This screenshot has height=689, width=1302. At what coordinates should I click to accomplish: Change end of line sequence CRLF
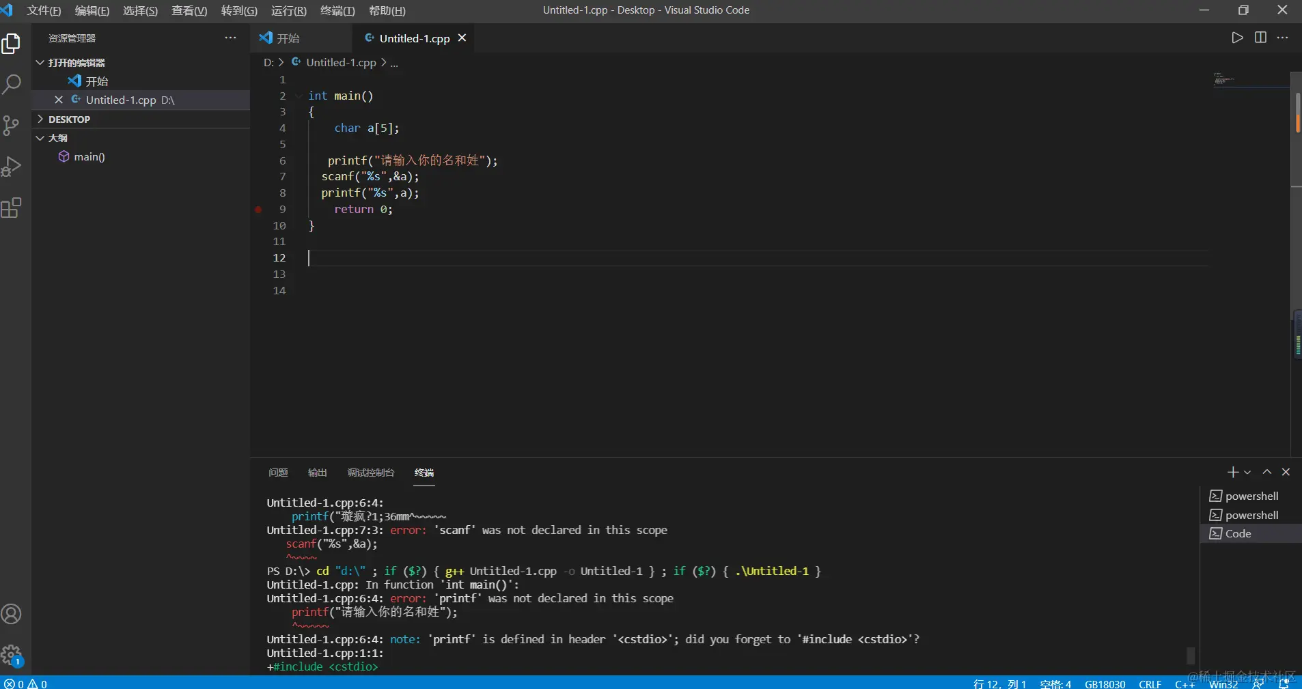coord(1150,684)
